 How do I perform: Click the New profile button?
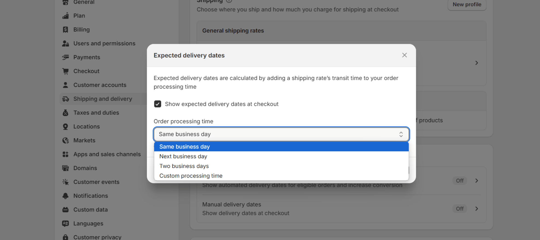467,4
